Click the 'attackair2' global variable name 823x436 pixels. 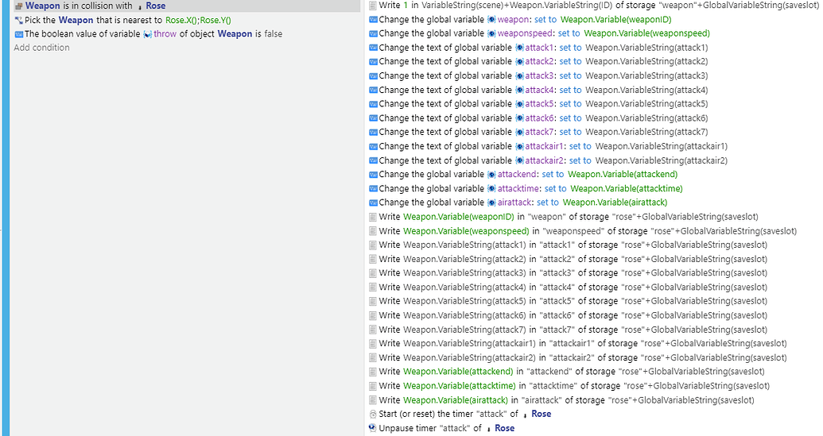(544, 161)
